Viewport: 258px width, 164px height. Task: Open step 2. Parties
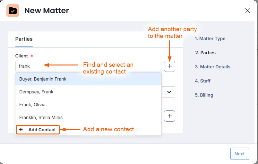pyautogui.click(x=205, y=53)
